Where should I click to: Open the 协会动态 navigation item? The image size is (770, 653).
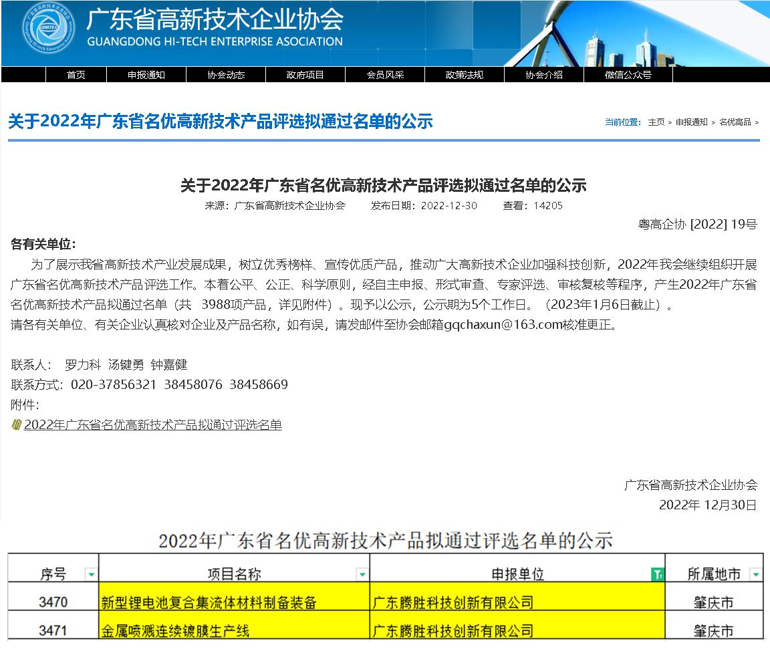[225, 75]
